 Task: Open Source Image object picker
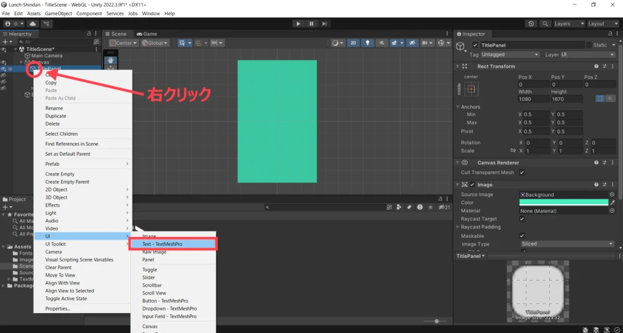[612, 194]
